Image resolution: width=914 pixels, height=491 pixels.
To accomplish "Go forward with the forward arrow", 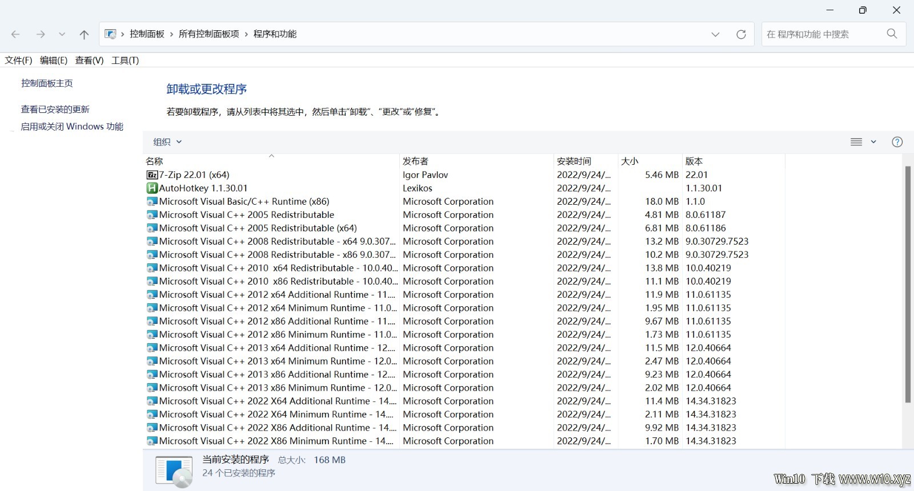I will pos(41,34).
